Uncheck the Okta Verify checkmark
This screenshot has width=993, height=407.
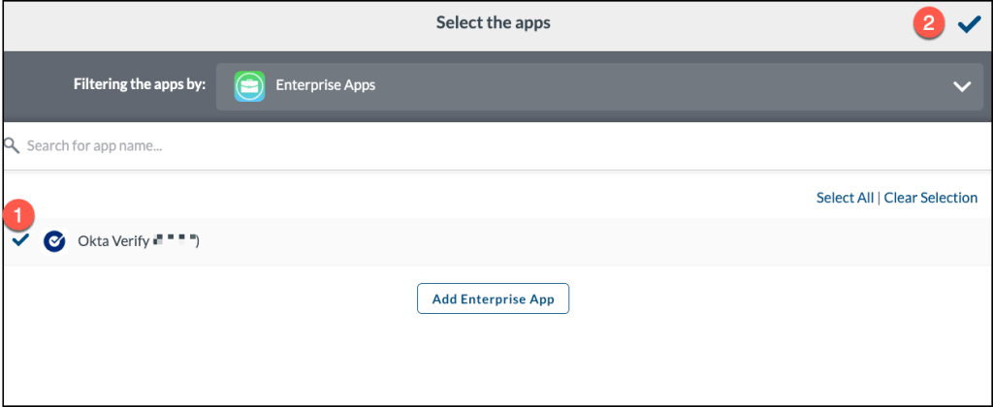(x=20, y=240)
